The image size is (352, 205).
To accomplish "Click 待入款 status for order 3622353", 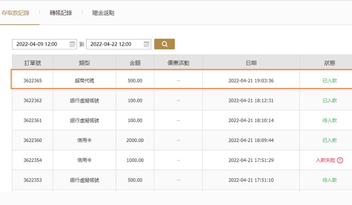I will (330, 180).
